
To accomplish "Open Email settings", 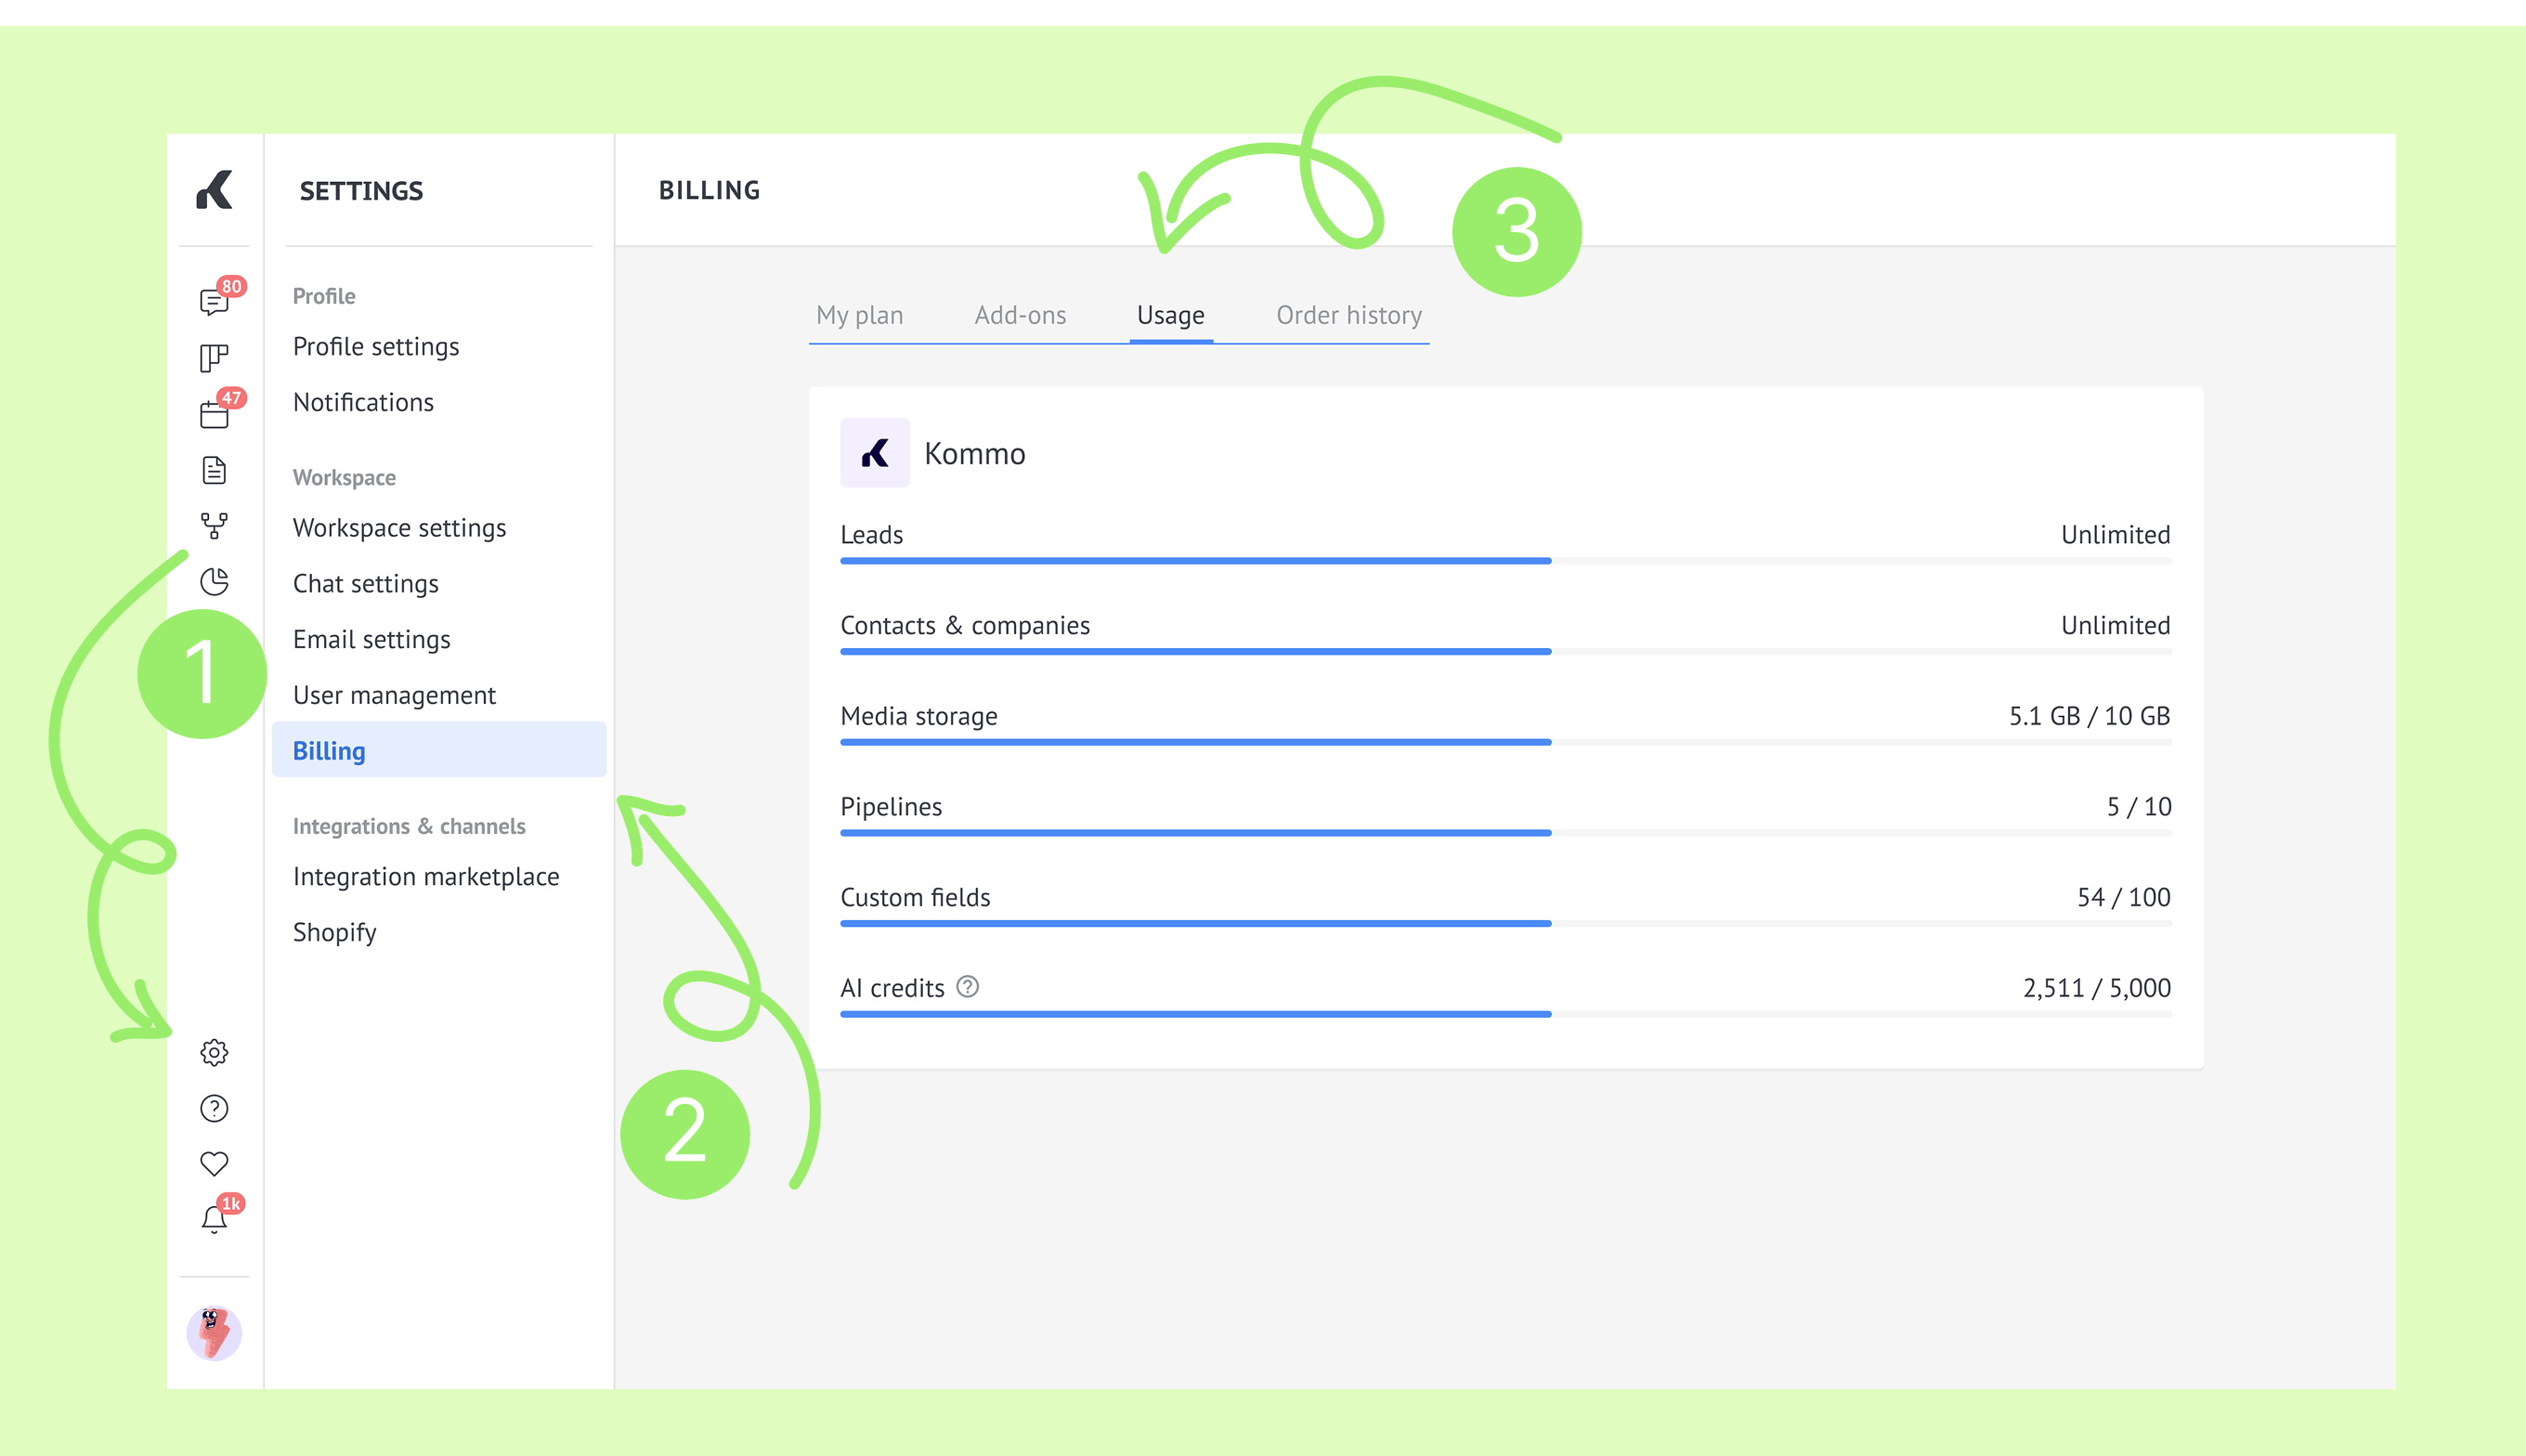I will pos(371,640).
